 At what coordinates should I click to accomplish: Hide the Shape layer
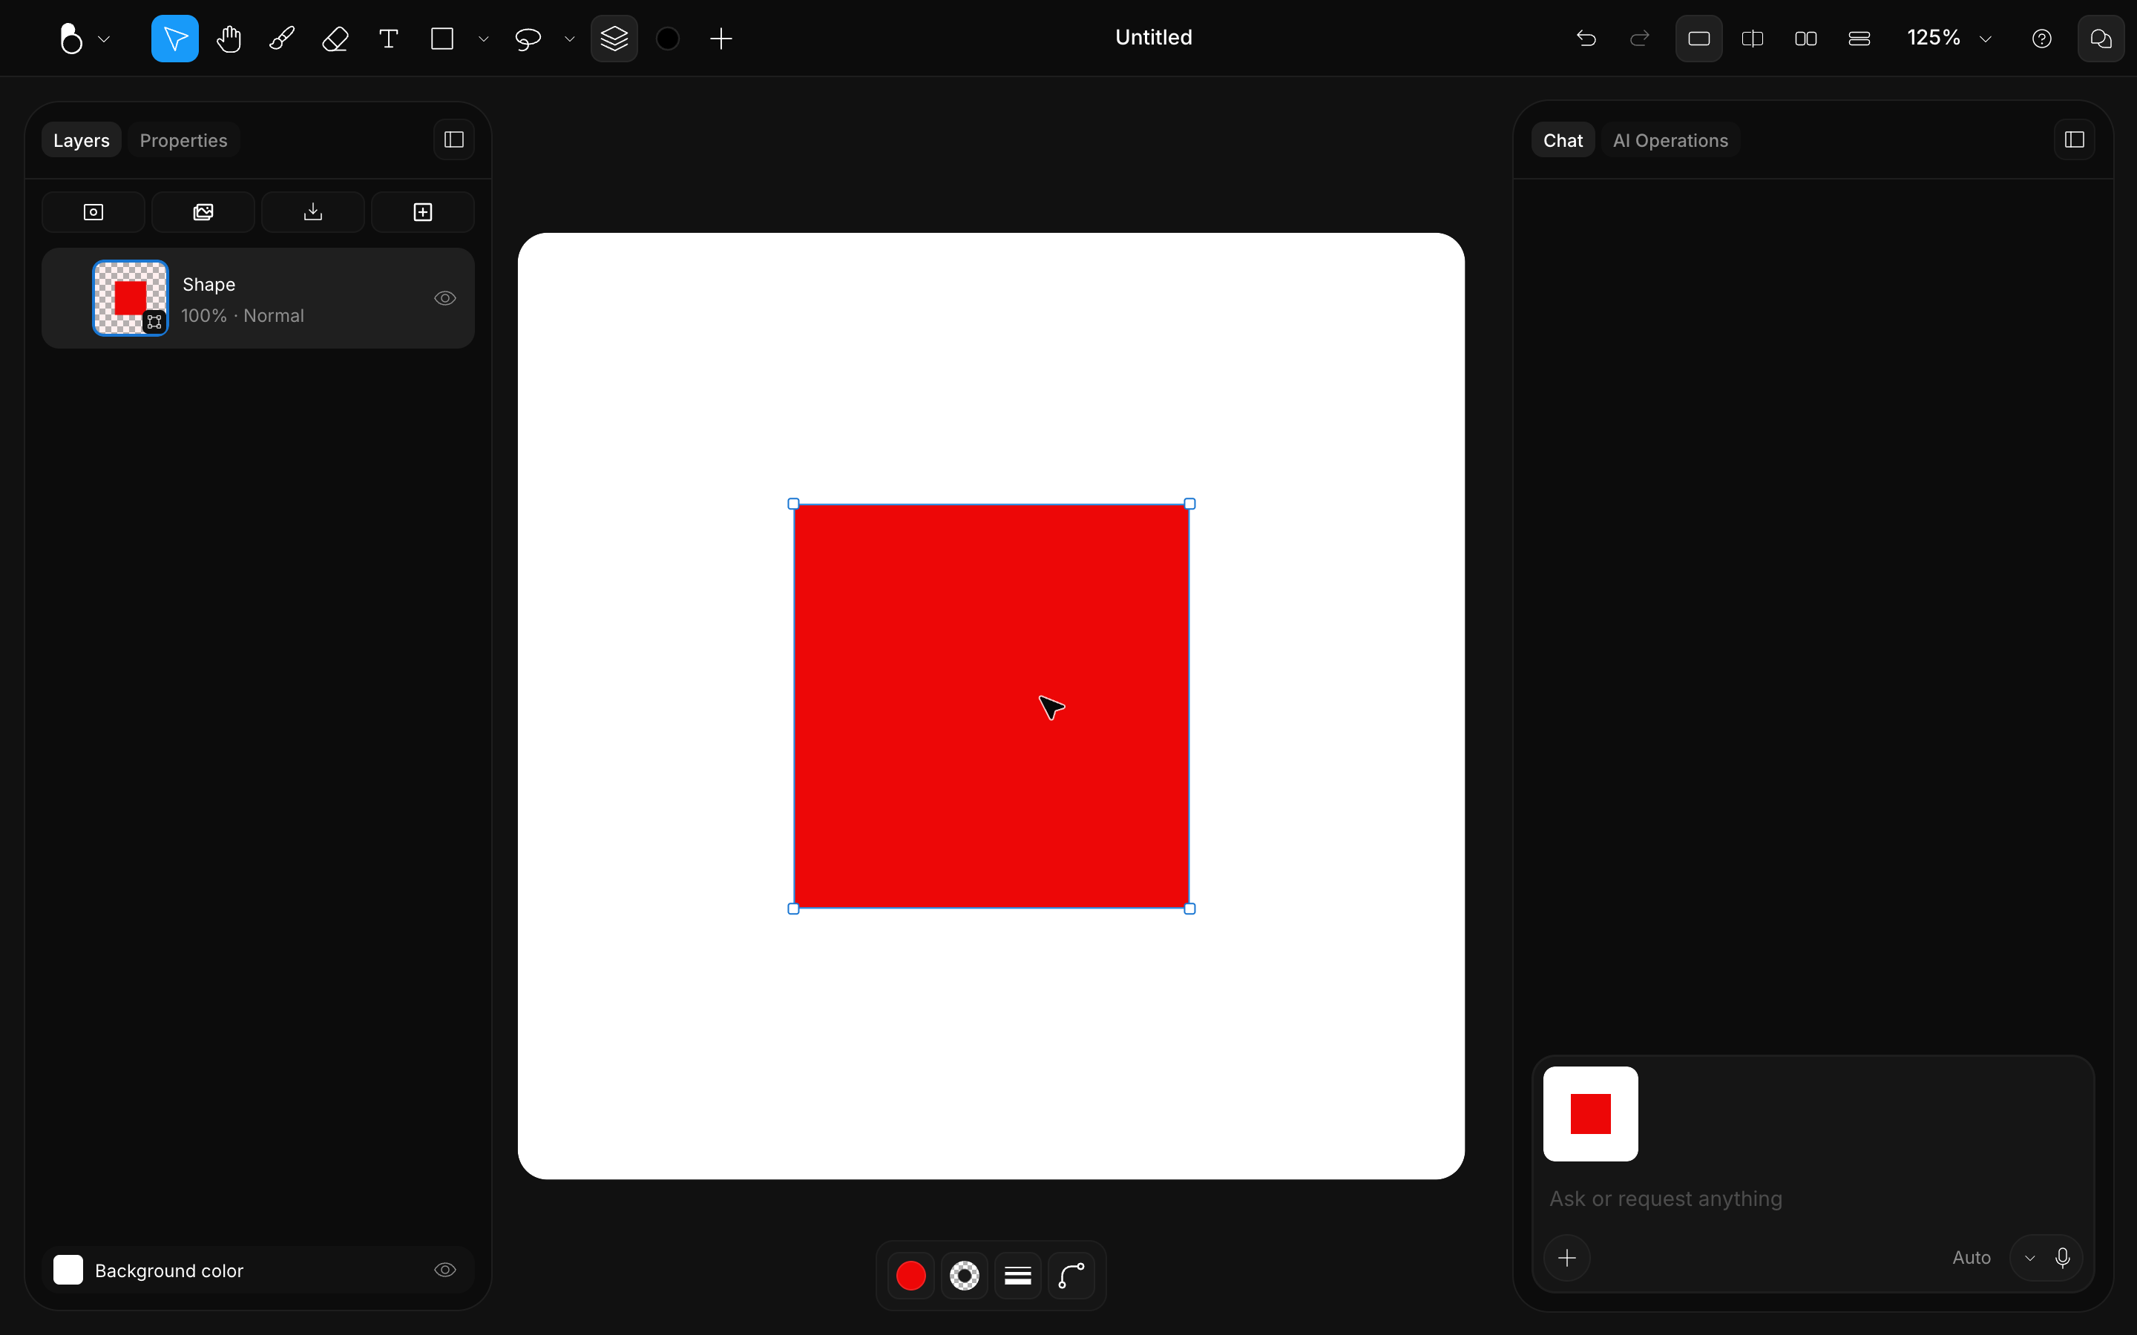tap(445, 298)
